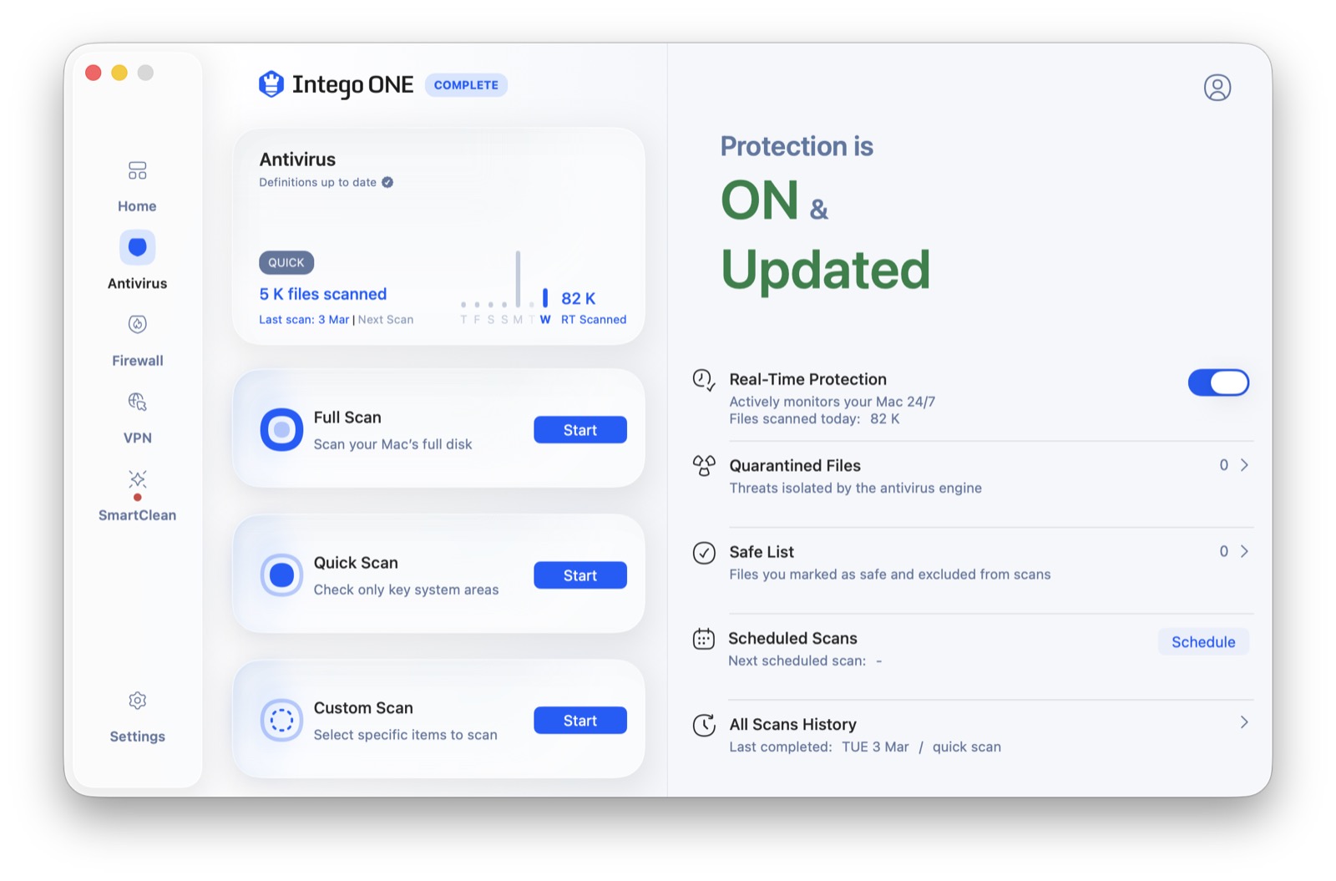The image size is (1336, 881).
Task: Click the Real-Time Protection clock icon
Action: pos(704,380)
